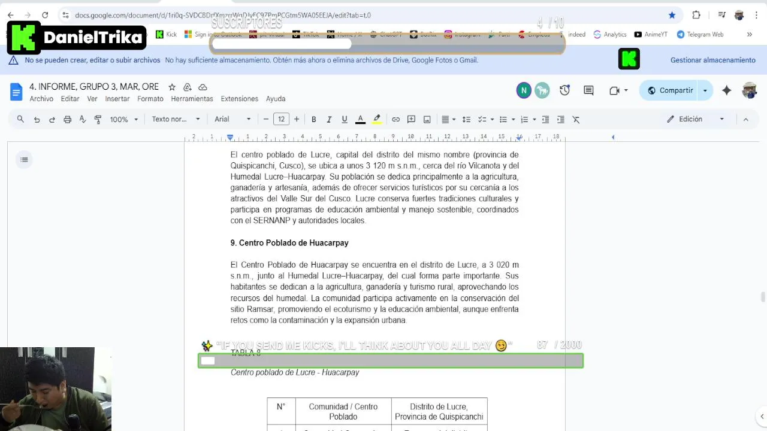Viewport: 767px width, 431px height.
Task: Choose the highlight color
Action: pos(376,119)
